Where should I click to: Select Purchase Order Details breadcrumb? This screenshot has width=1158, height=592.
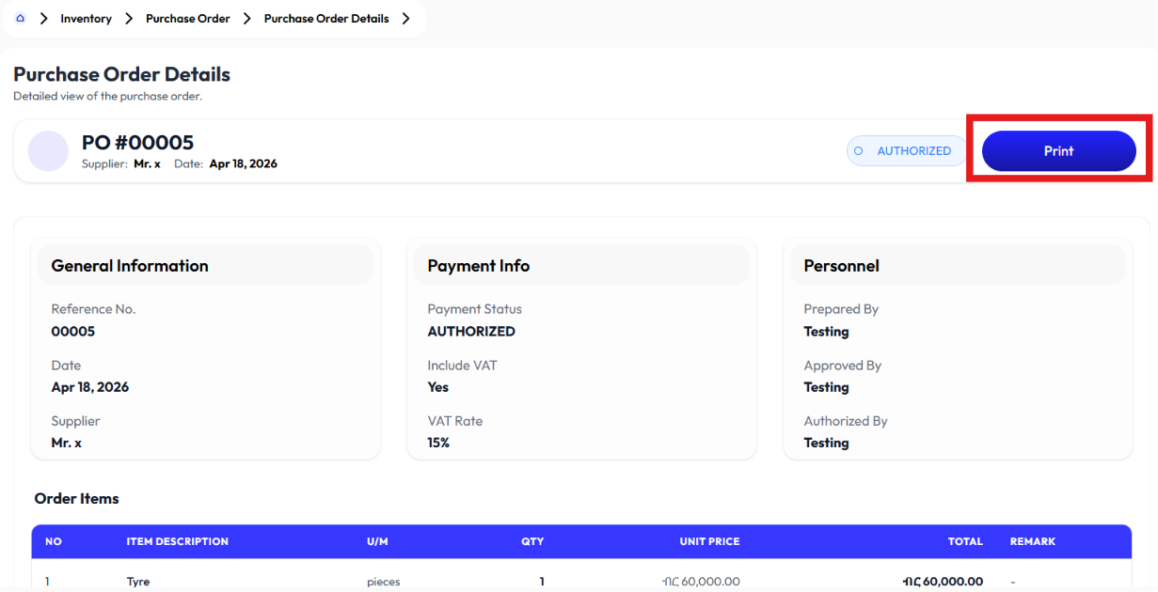(x=326, y=19)
